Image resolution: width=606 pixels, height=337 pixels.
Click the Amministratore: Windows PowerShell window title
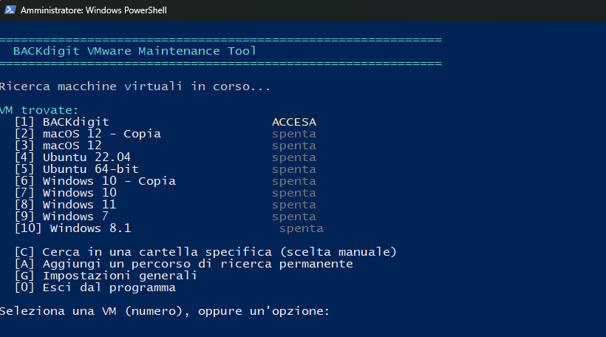click(94, 10)
